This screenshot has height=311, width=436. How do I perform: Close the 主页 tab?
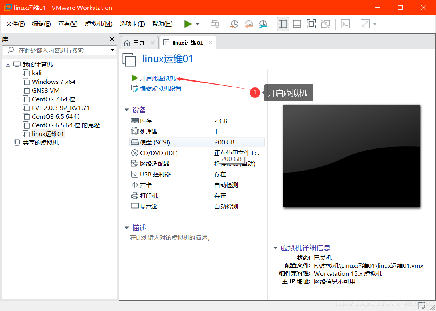(x=153, y=43)
